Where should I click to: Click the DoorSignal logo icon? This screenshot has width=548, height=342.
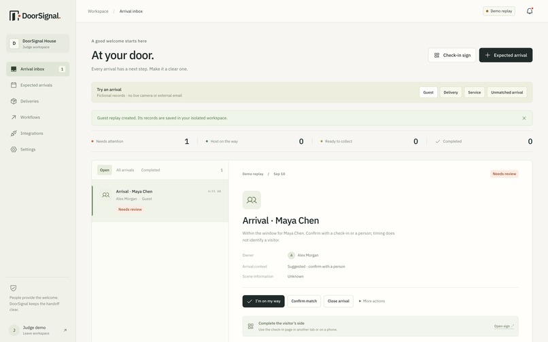tap(14, 16)
